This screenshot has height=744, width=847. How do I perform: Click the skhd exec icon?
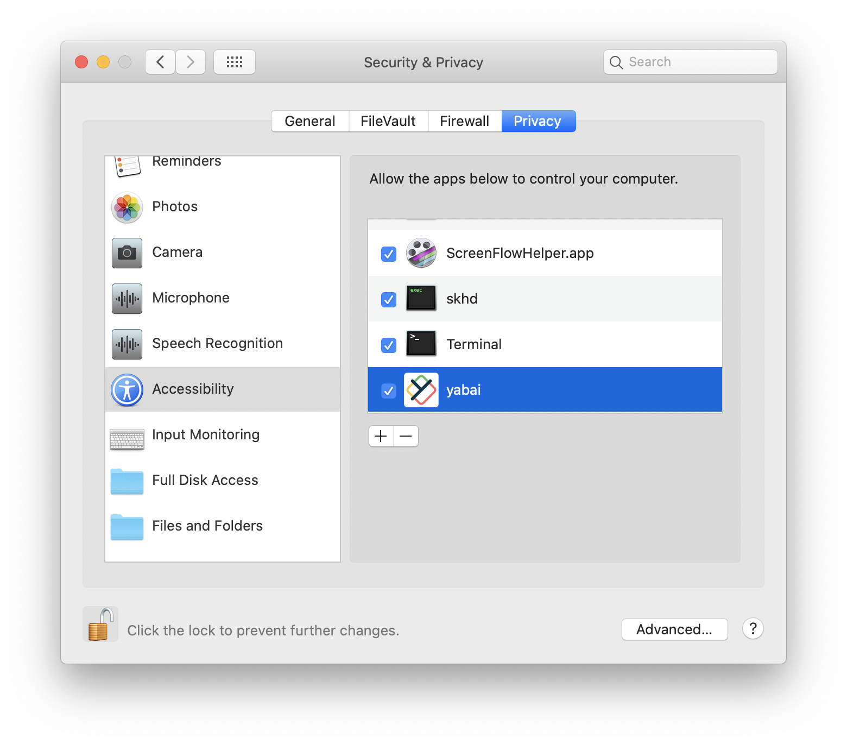tap(421, 298)
